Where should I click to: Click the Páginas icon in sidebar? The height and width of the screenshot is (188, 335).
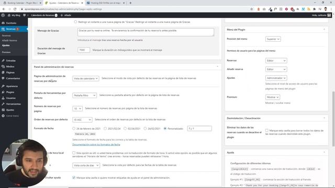tap(3, 73)
